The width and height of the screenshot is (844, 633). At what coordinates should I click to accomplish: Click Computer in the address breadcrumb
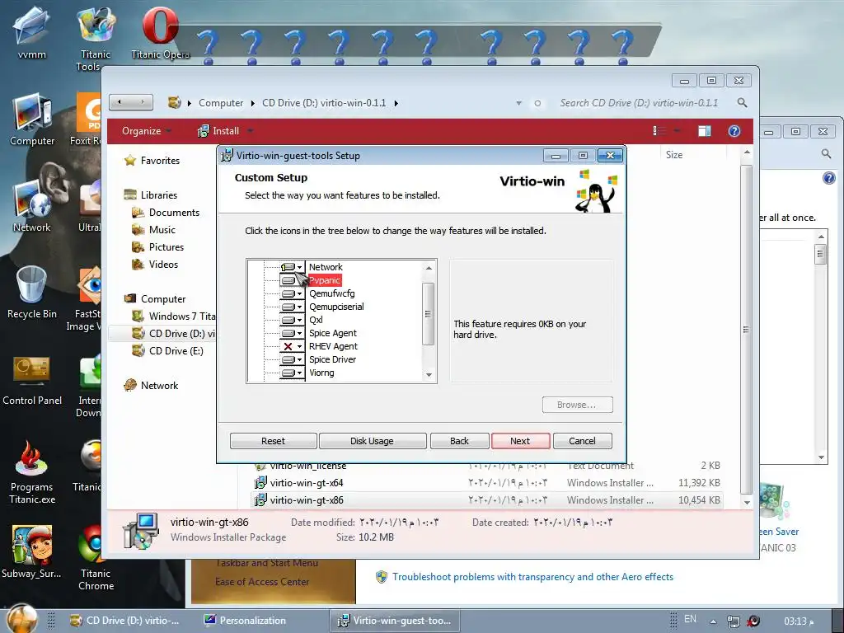(221, 103)
